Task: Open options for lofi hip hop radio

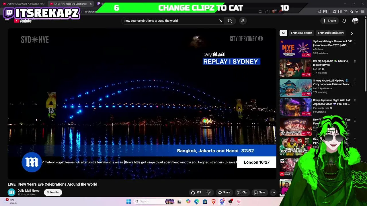Action: 355,62
